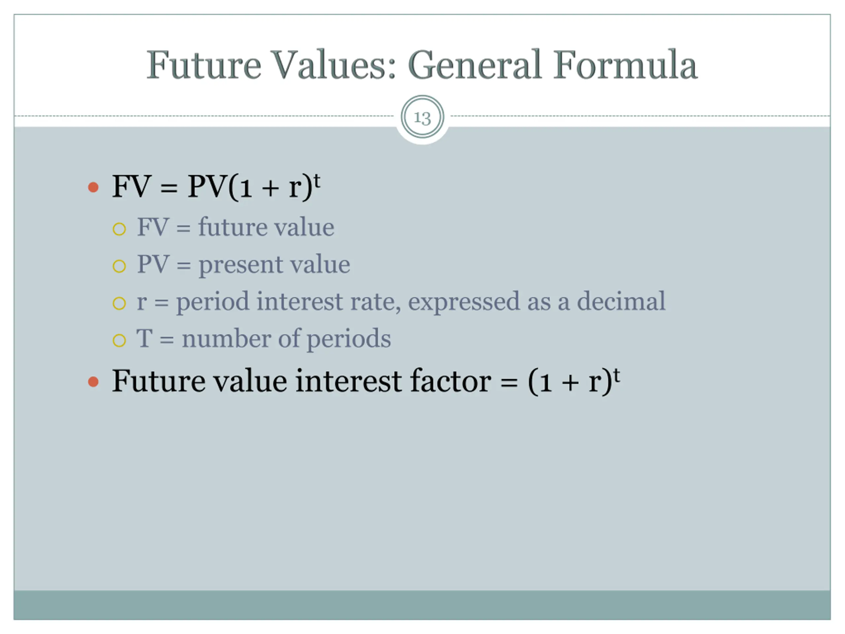Click the (1 + r) expression in last bullet
Image resolution: width=845 pixels, height=634 pixels.
(570, 382)
